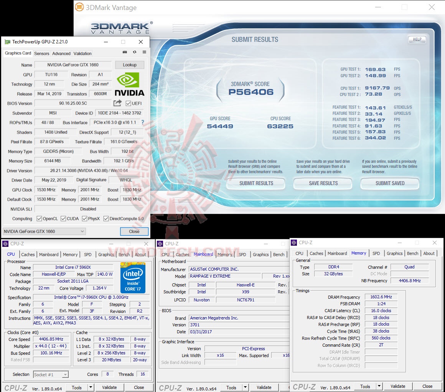
Task: Click the GPU-Z refresh icon
Action: (x=135, y=52)
